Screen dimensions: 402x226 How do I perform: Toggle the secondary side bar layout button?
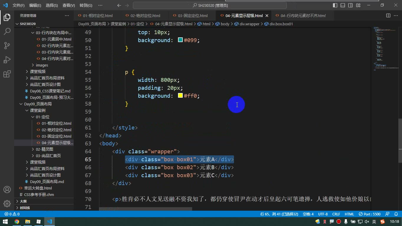(x=350, y=5)
